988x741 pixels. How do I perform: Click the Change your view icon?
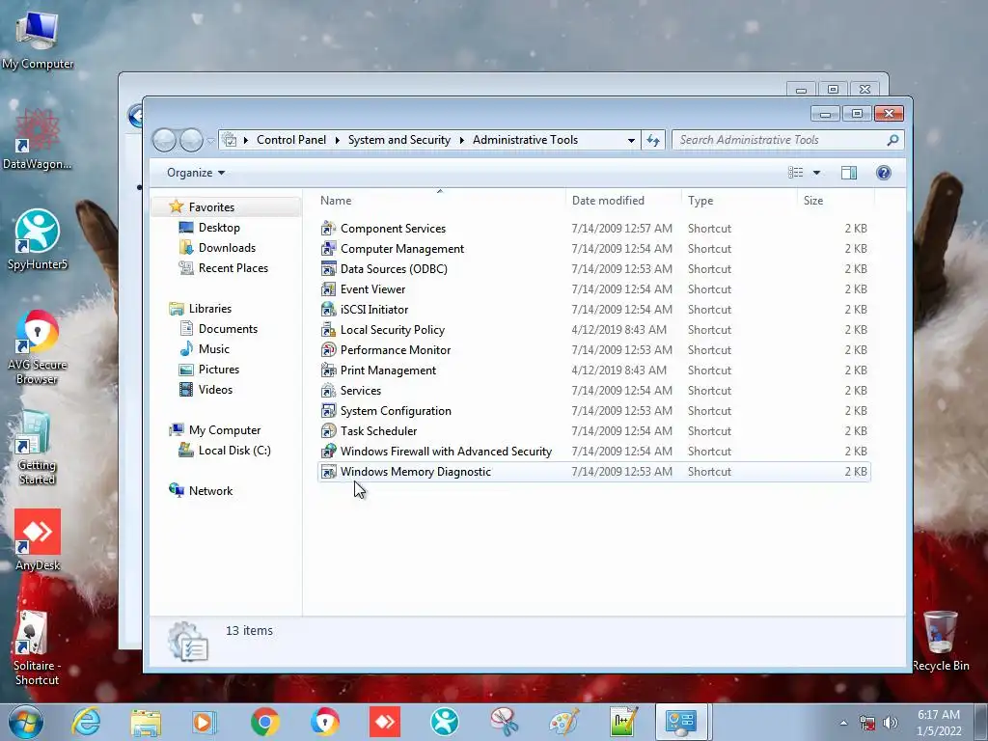pyautogui.click(x=796, y=173)
